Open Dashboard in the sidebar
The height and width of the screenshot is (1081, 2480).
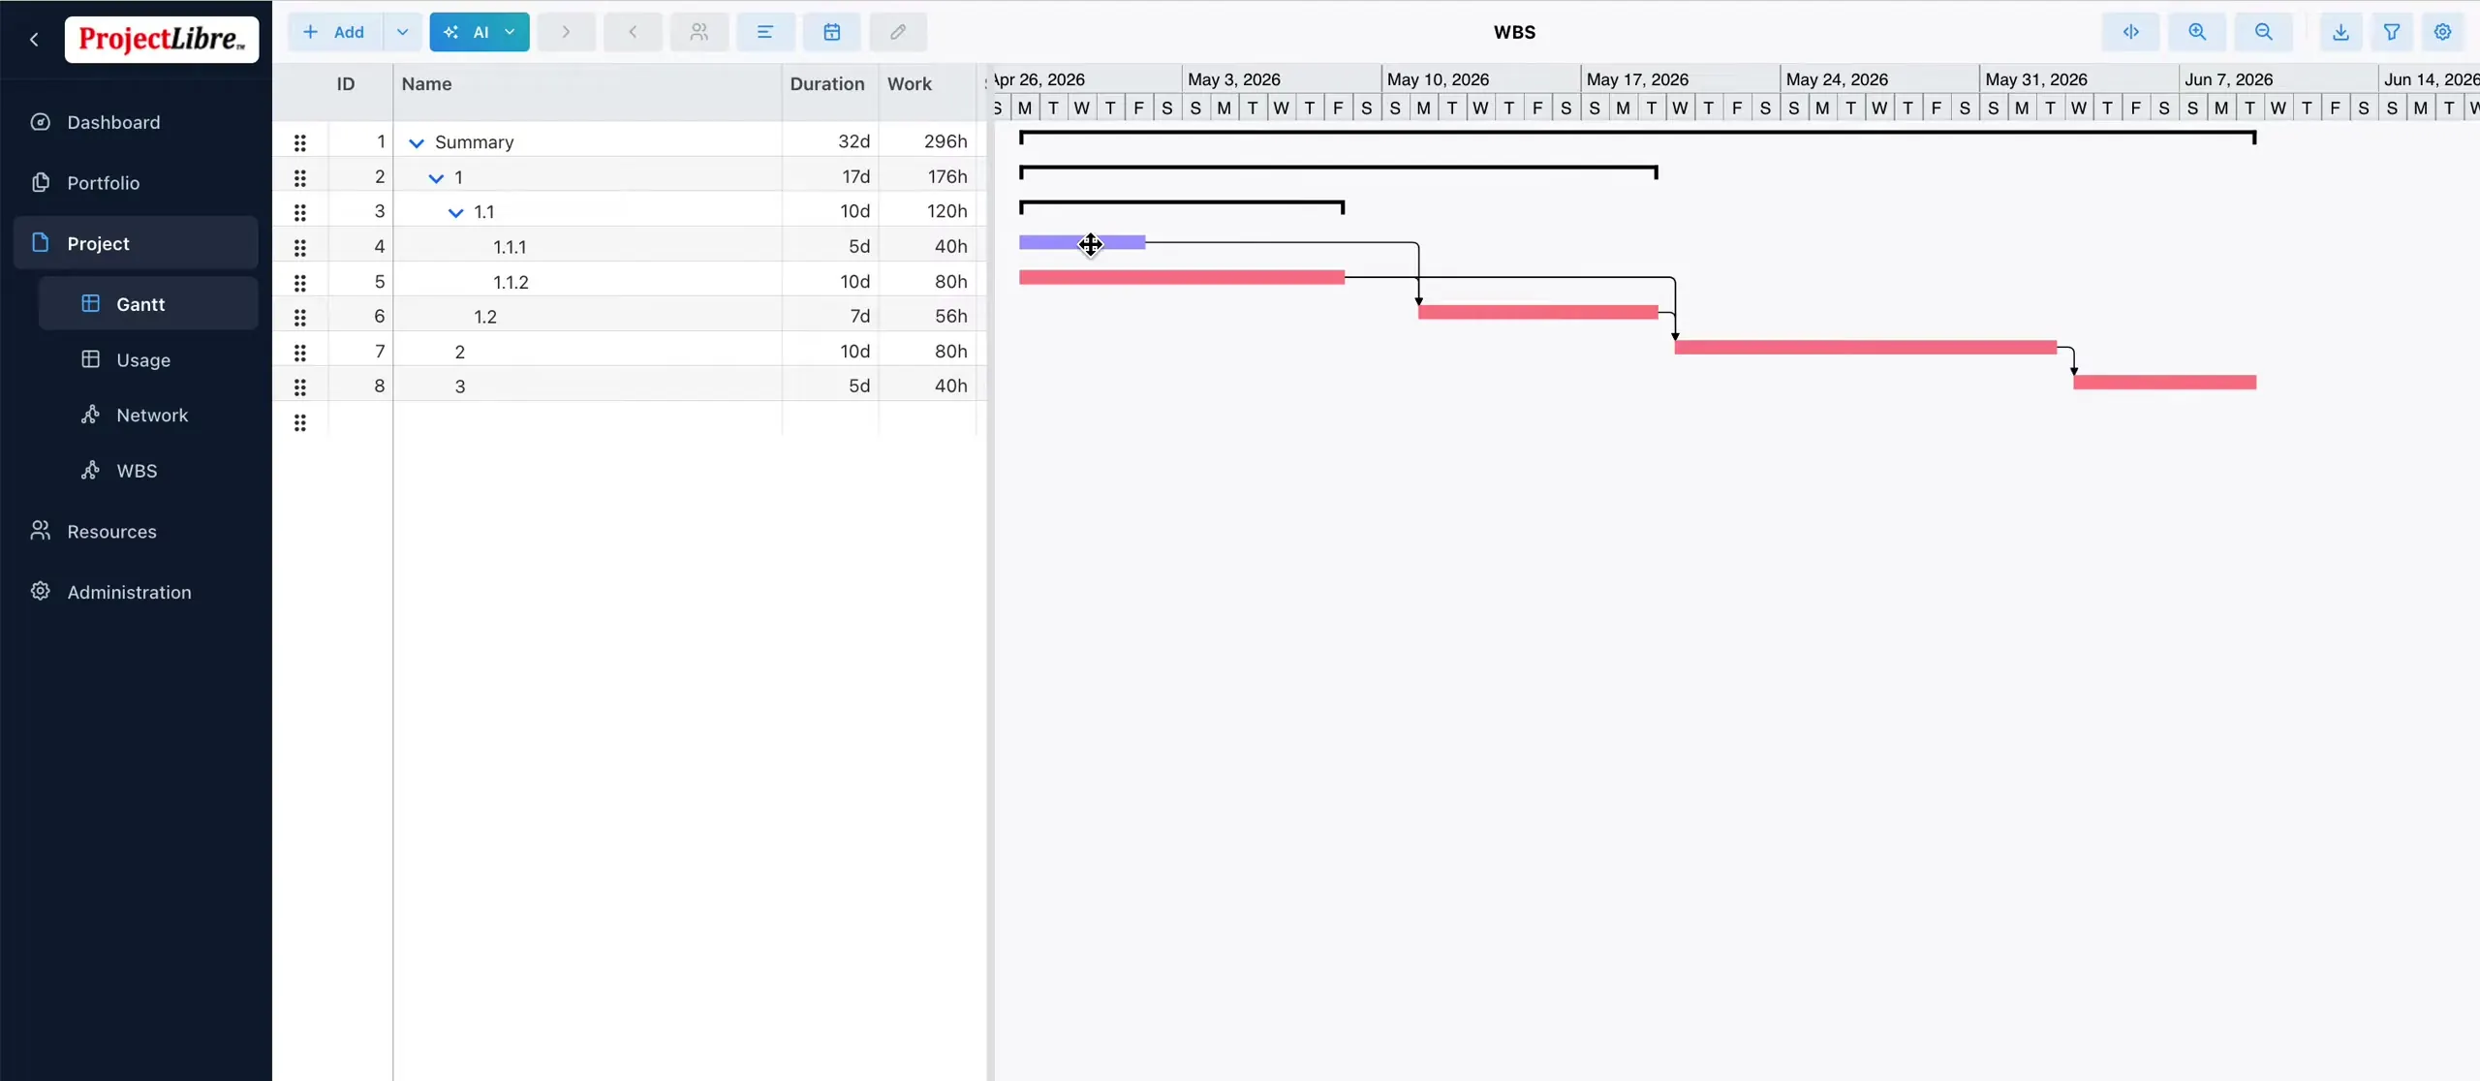pos(136,122)
